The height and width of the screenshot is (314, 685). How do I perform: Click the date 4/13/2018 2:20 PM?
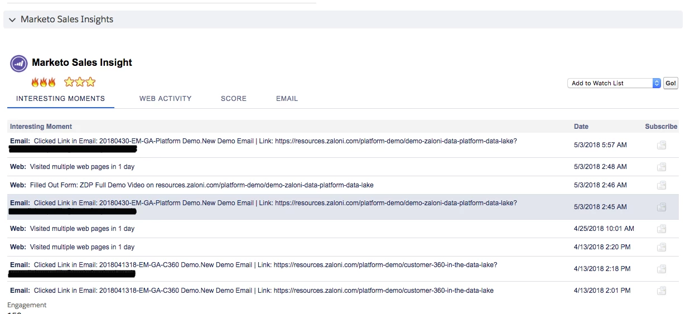[602, 247]
